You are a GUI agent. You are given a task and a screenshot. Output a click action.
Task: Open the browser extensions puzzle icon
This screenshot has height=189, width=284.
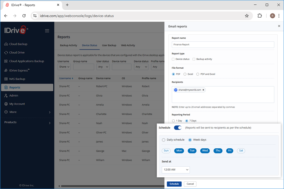point(260,16)
